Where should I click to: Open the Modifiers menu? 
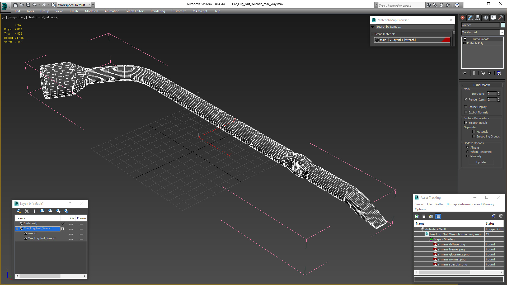(91, 11)
